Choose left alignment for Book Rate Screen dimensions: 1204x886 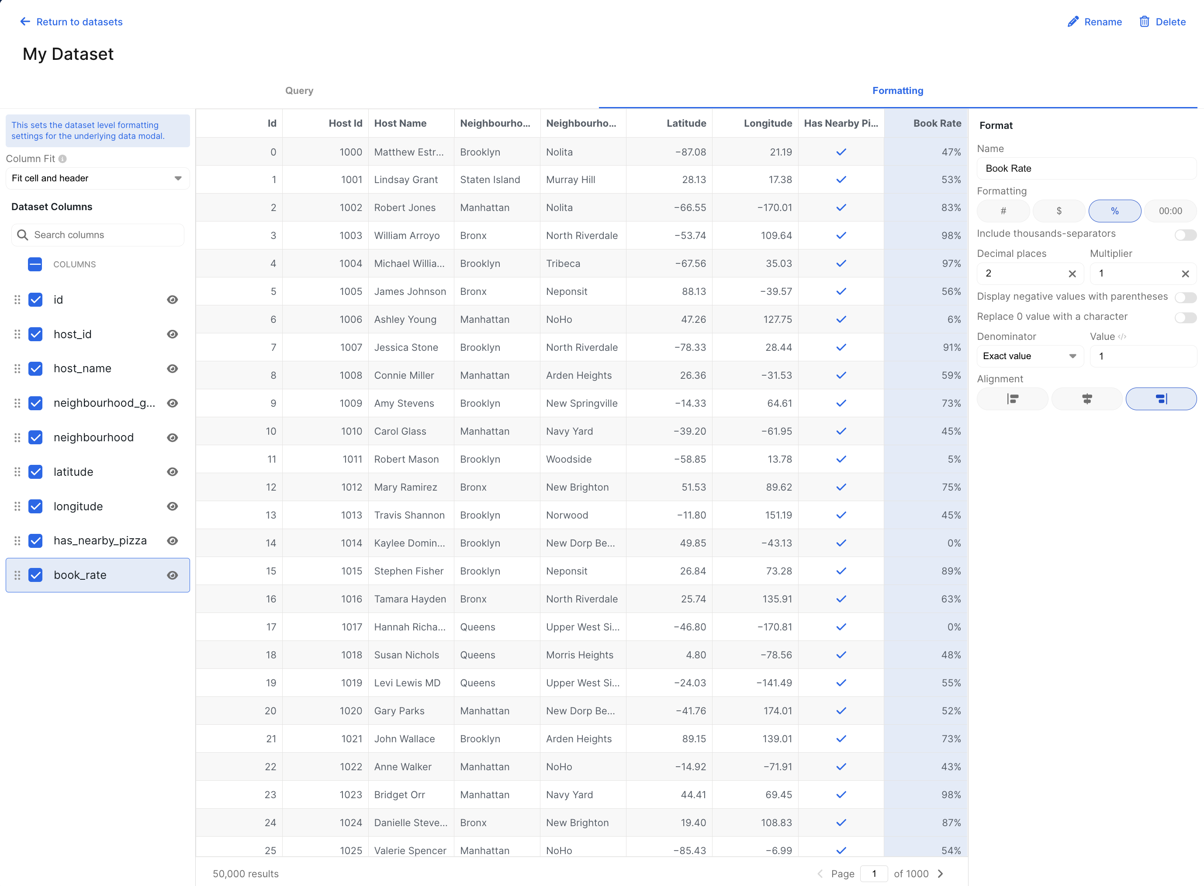[x=1012, y=398]
